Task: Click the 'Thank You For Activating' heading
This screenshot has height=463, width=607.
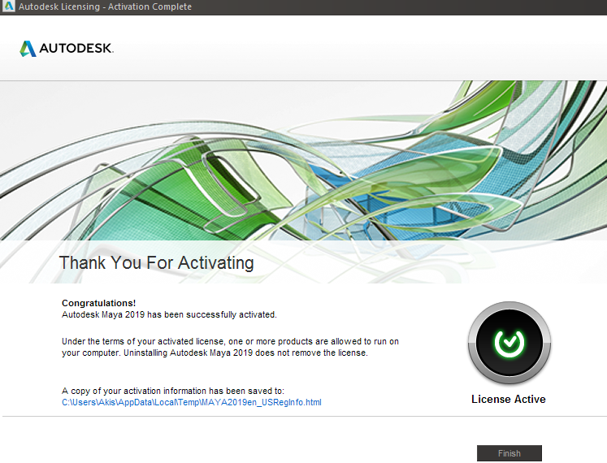Action: click(x=156, y=263)
